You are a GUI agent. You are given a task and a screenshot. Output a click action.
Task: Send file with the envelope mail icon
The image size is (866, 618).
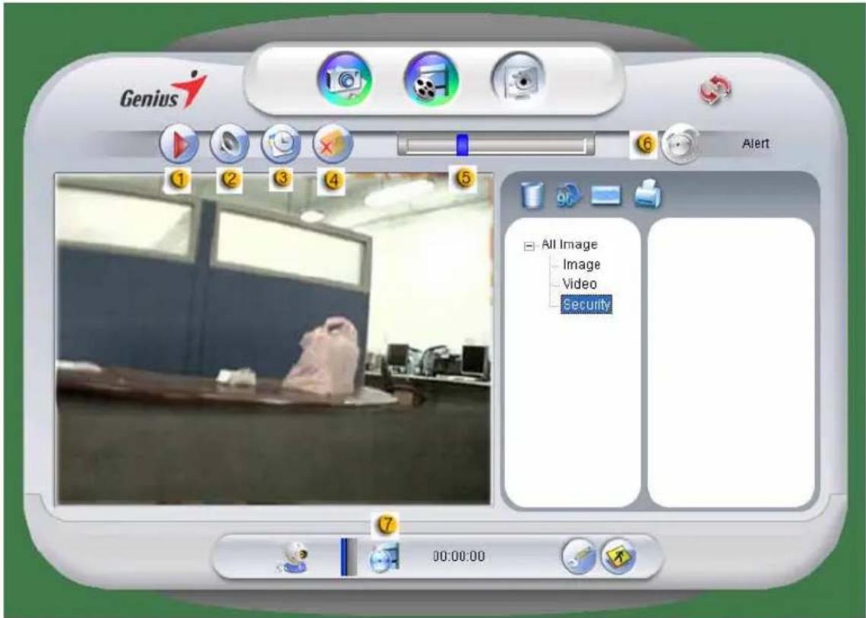click(x=606, y=195)
